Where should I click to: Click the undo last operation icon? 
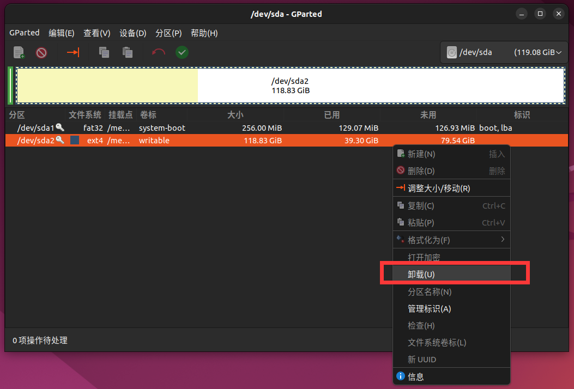[158, 52]
